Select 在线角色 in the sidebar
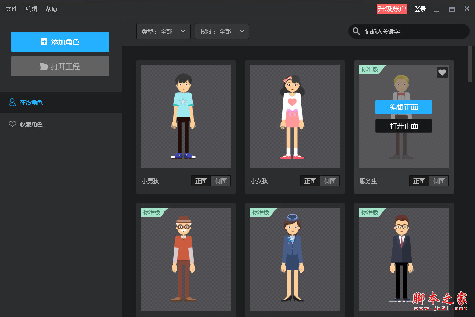 point(31,102)
